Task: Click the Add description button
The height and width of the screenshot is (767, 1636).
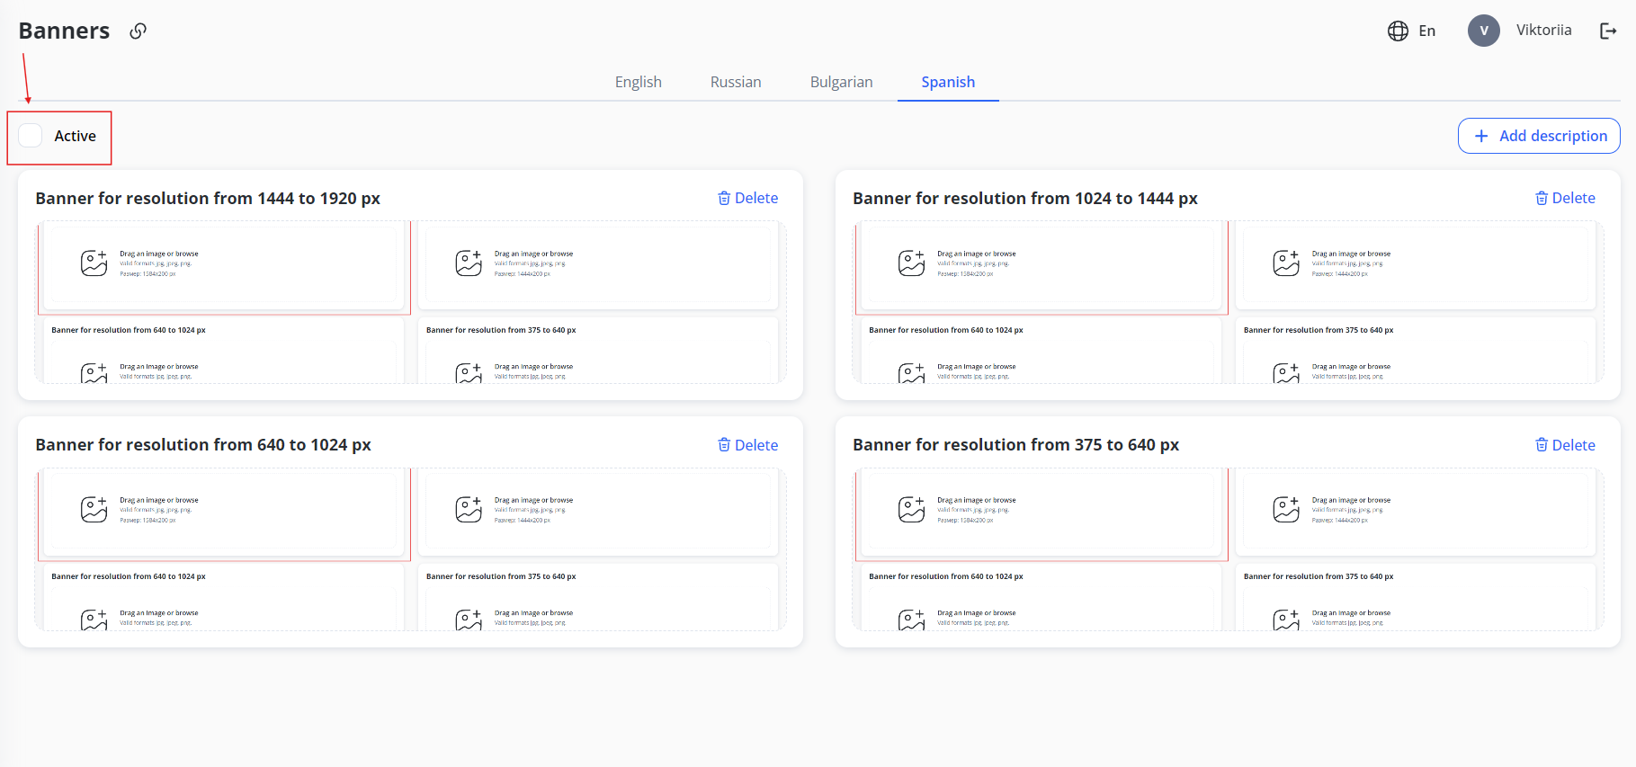Action: (x=1539, y=136)
